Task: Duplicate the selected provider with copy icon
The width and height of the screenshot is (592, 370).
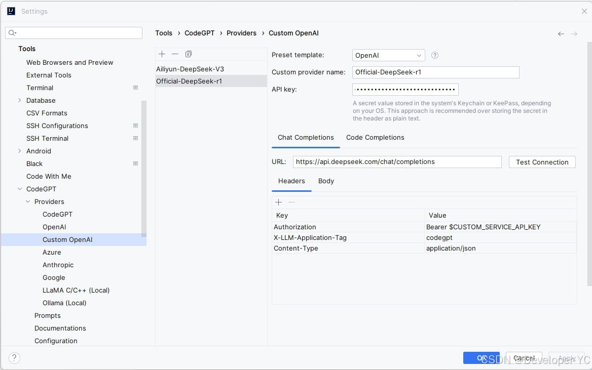Action: pos(189,54)
